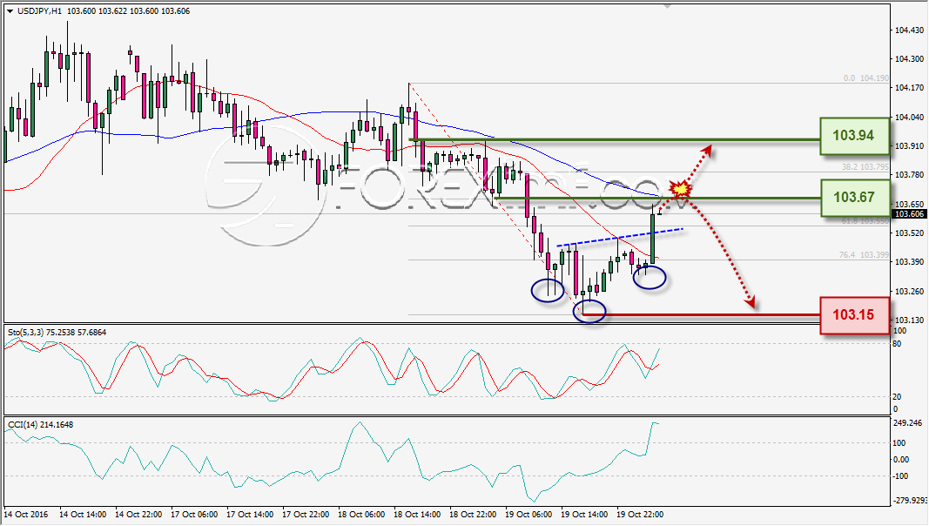Click the Sto(5,3,3) indicator label
The width and height of the screenshot is (929, 526).
(x=57, y=333)
